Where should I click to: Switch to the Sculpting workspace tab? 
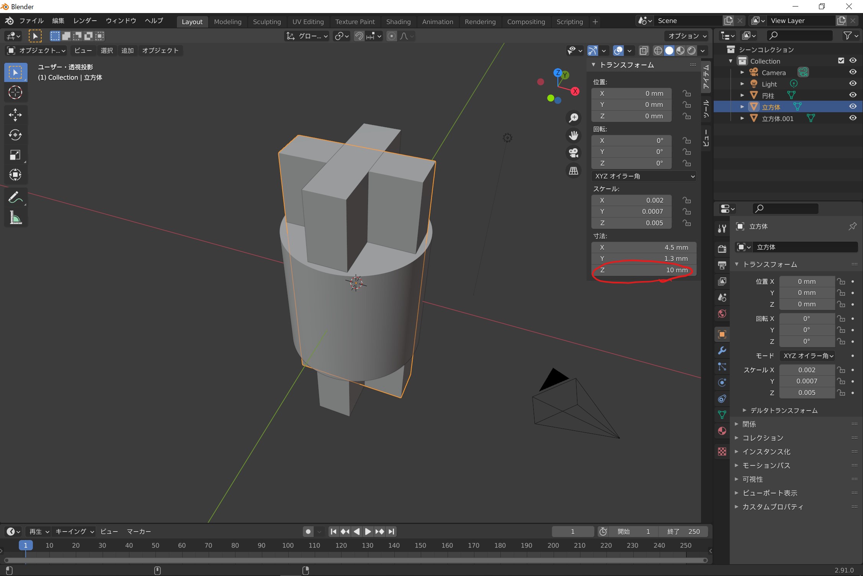pyautogui.click(x=267, y=22)
